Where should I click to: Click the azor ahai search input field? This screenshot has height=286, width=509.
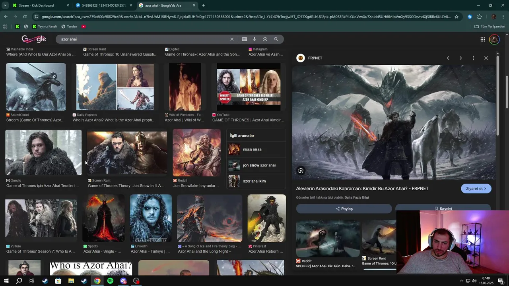(x=143, y=39)
